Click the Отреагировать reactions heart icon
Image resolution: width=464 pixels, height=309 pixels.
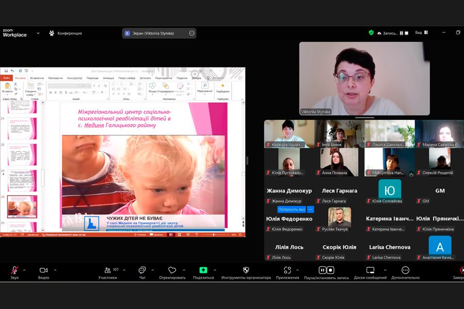point(172,270)
